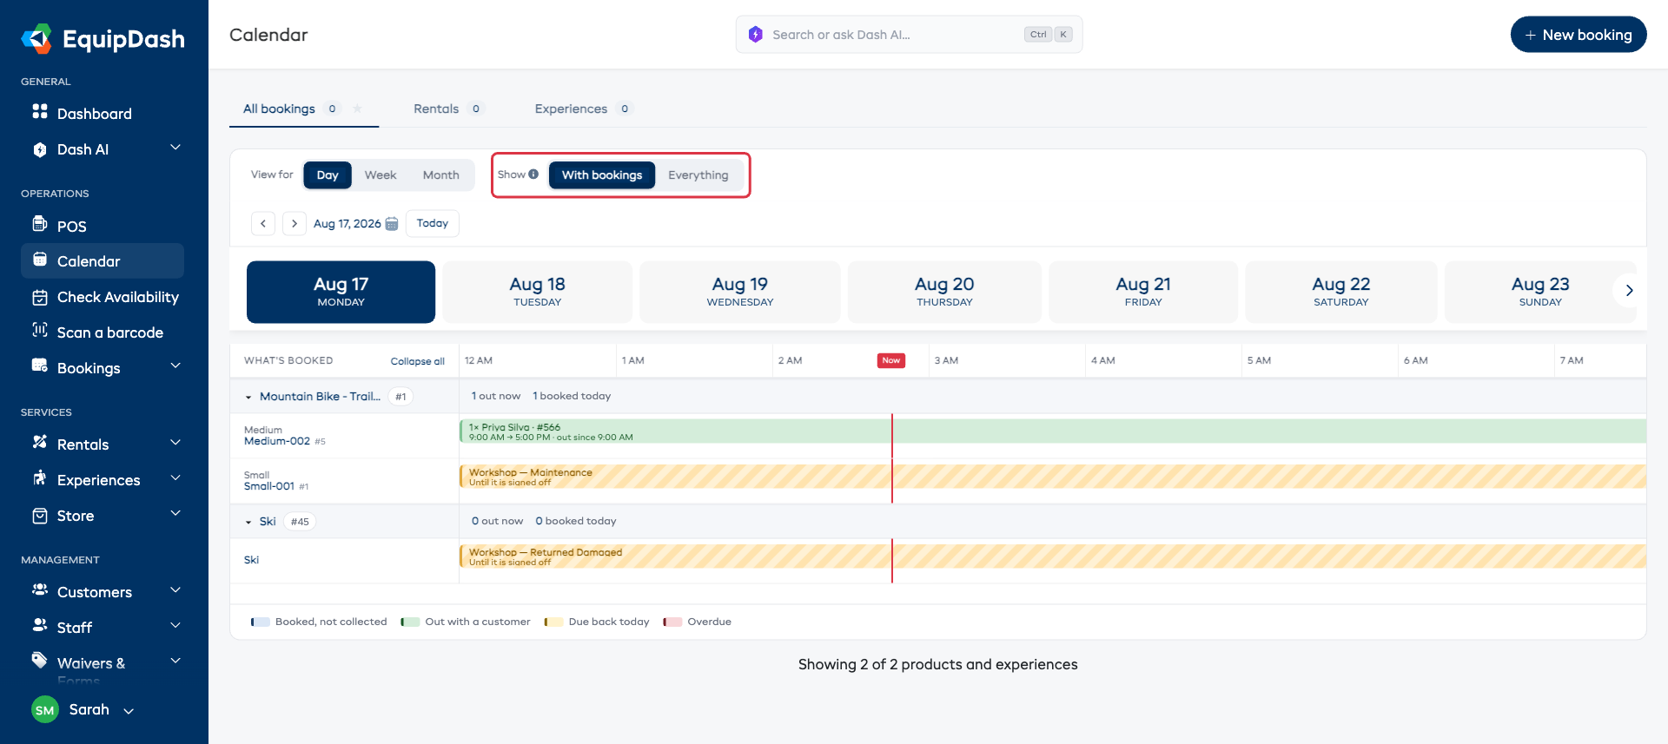Open the Customers sidebar section
The height and width of the screenshot is (744, 1668).
coord(103,592)
